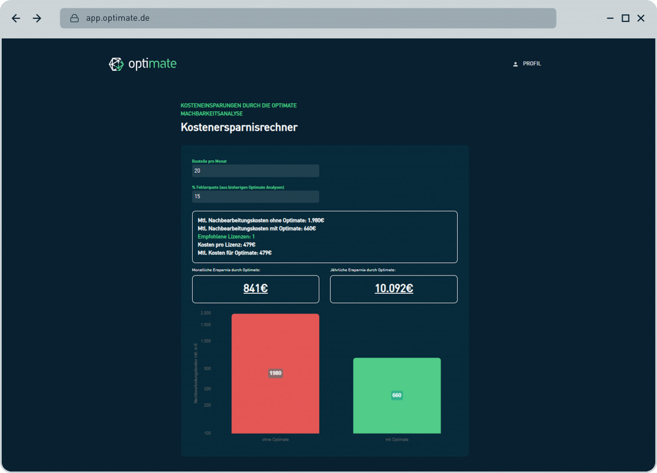Click the 1980 label on red bar
This screenshot has height=473, width=657.
[x=276, y=373]
